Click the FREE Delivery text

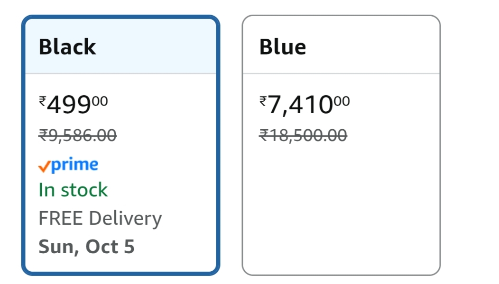[x=100, y=218]
